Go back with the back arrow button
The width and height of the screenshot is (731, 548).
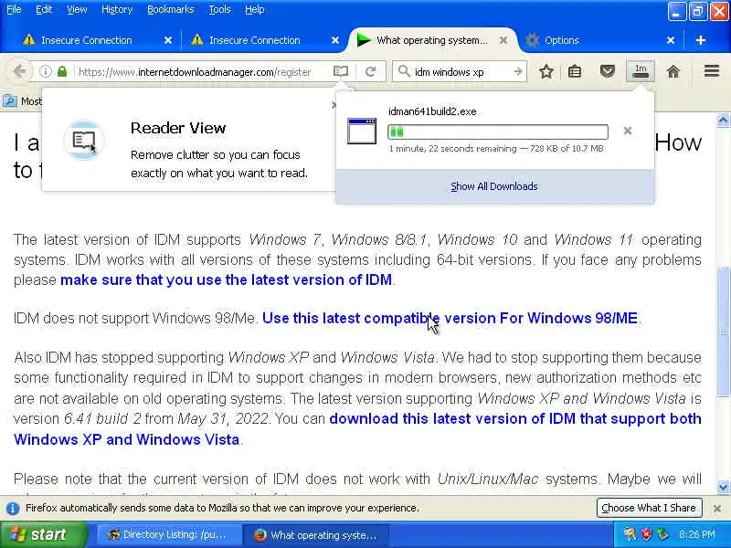click(x=18, y=72)
